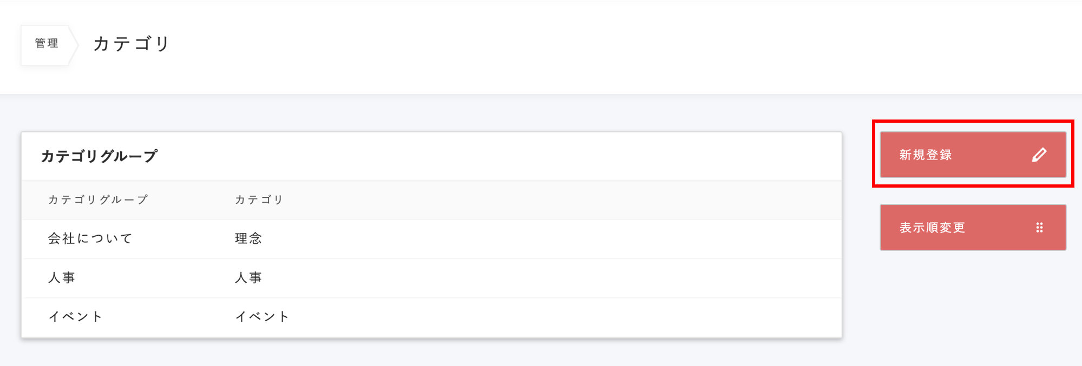Click the pencil icon on 新規登録
Screen dimensions: 1082x366
pyautogui.click(x=1039, y=155)
